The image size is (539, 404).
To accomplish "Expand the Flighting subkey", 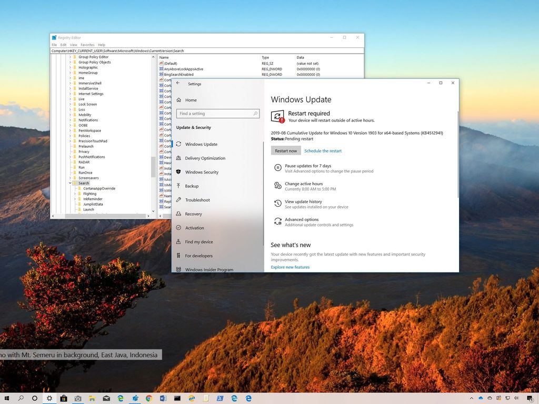I will click(75, 194).
